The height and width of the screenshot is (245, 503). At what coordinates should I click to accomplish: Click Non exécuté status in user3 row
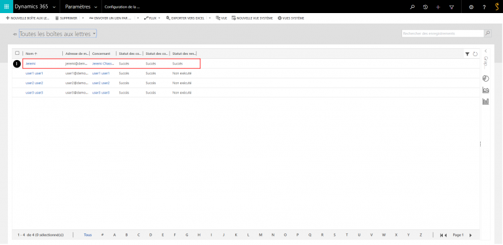click(181, 92)
